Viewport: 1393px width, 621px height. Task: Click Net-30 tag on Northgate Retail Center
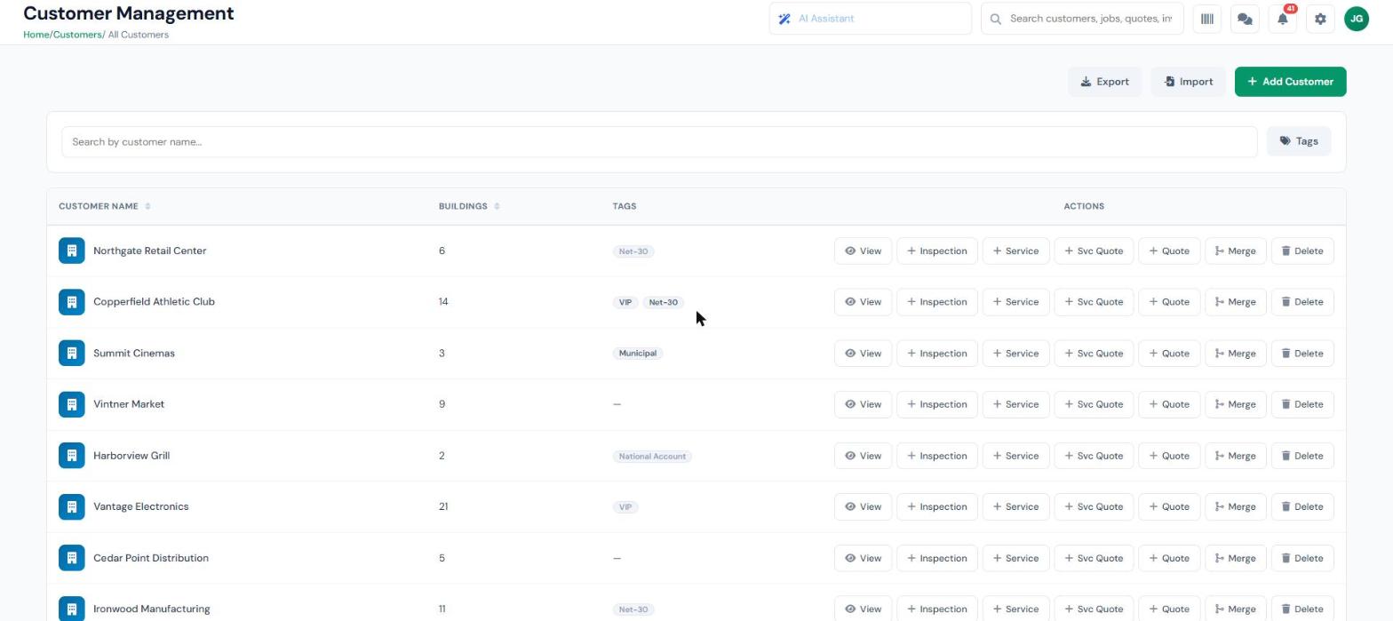click(633, 251)
